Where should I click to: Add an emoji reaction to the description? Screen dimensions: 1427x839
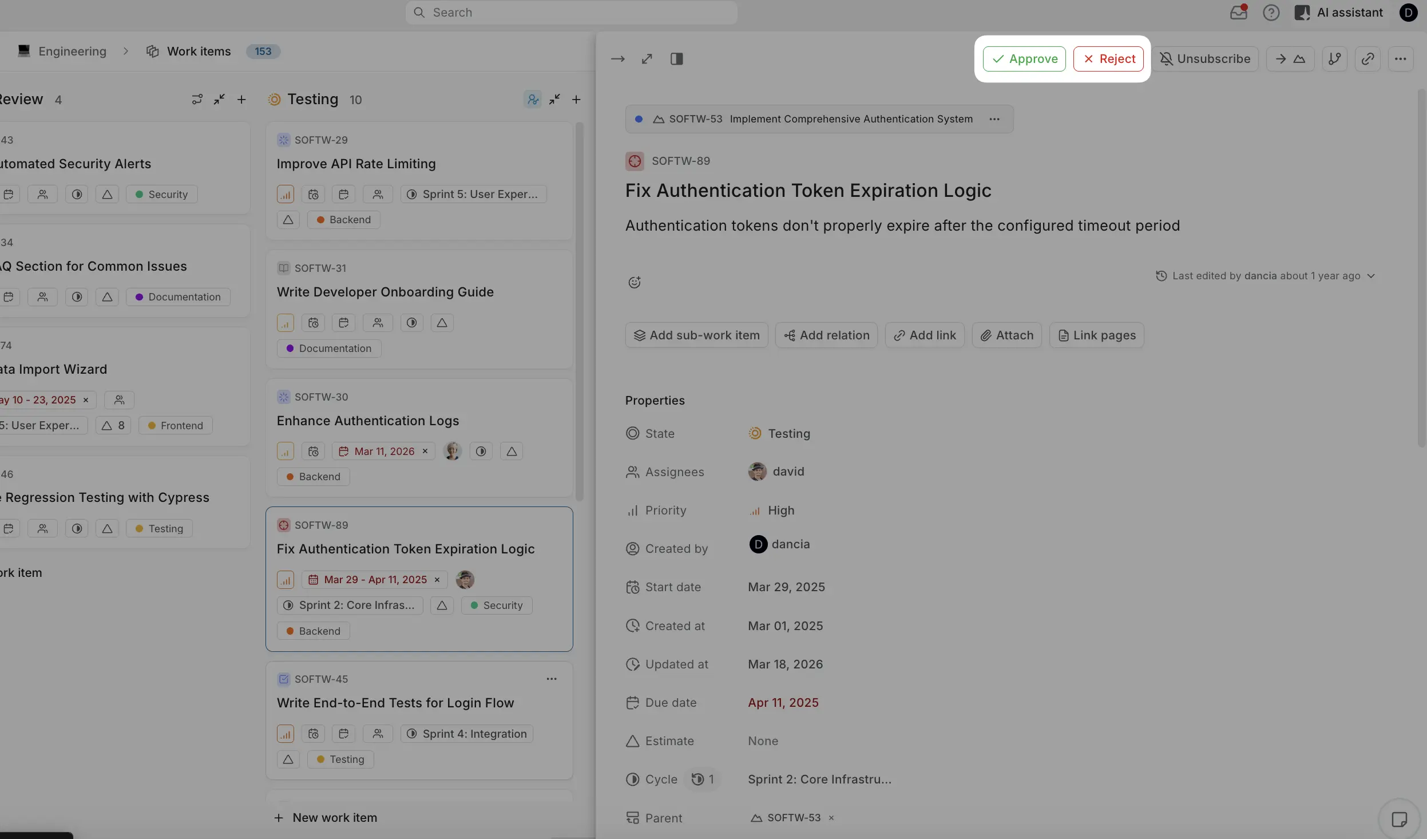[634, 282]
